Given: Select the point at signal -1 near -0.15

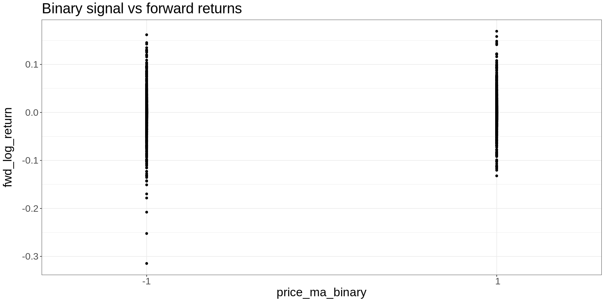Looking at the screenshot, I should [x=147, y=185].
